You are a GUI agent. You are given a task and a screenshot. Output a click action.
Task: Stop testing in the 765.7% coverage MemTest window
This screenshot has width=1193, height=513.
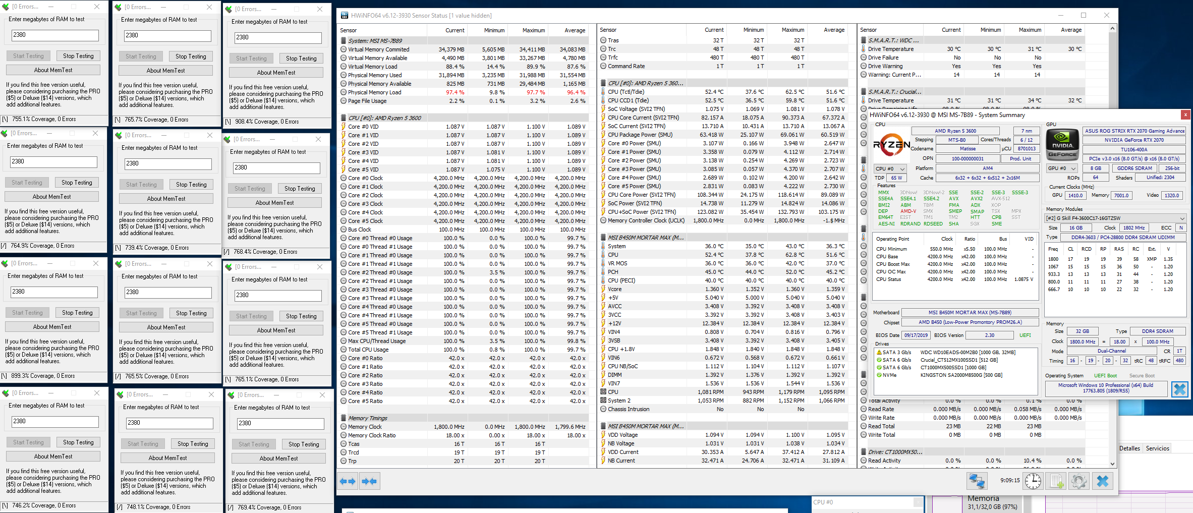pos(191,56)
